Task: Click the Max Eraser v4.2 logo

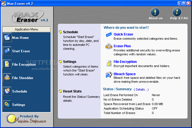Action: [x=30, y=17]
